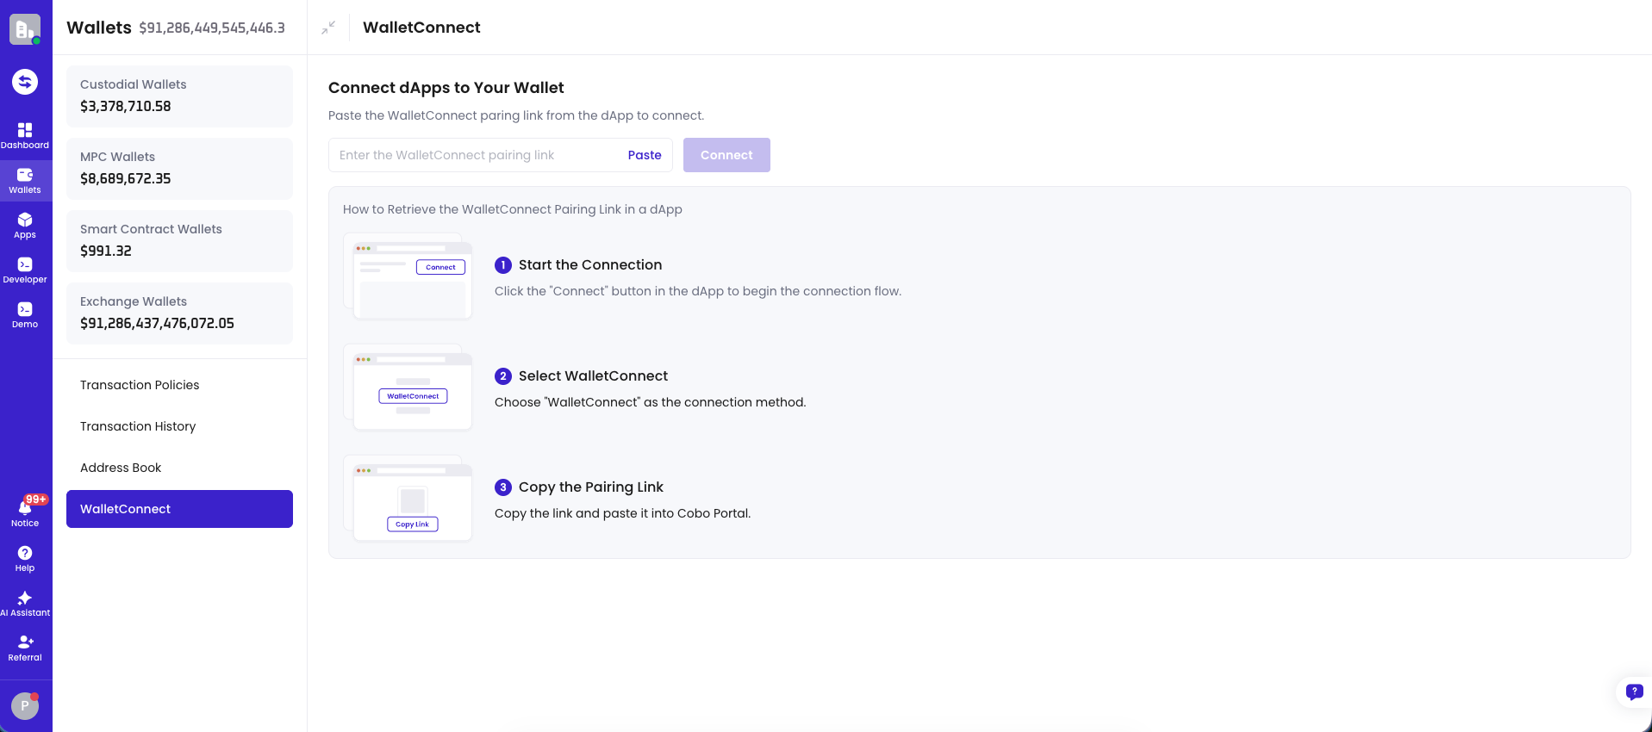
Task: Click the 'Connect dApps to Your Wallet' heading
Action: pyautogui.click(x=446, y=88)
